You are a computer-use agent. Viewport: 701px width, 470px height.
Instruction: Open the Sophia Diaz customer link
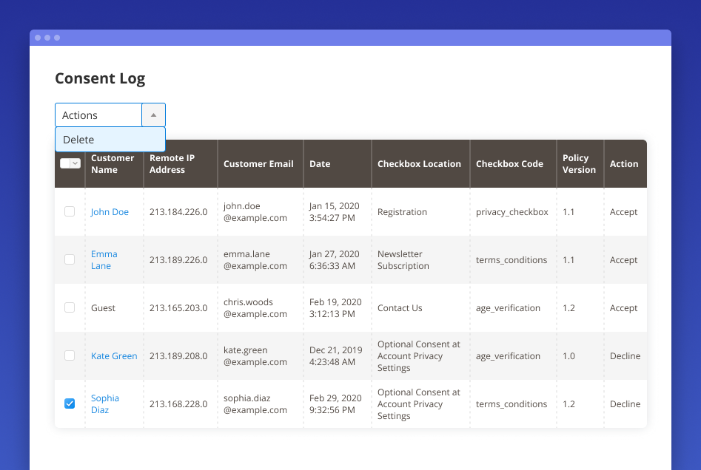pyautogui.click(x=104, y=403)
